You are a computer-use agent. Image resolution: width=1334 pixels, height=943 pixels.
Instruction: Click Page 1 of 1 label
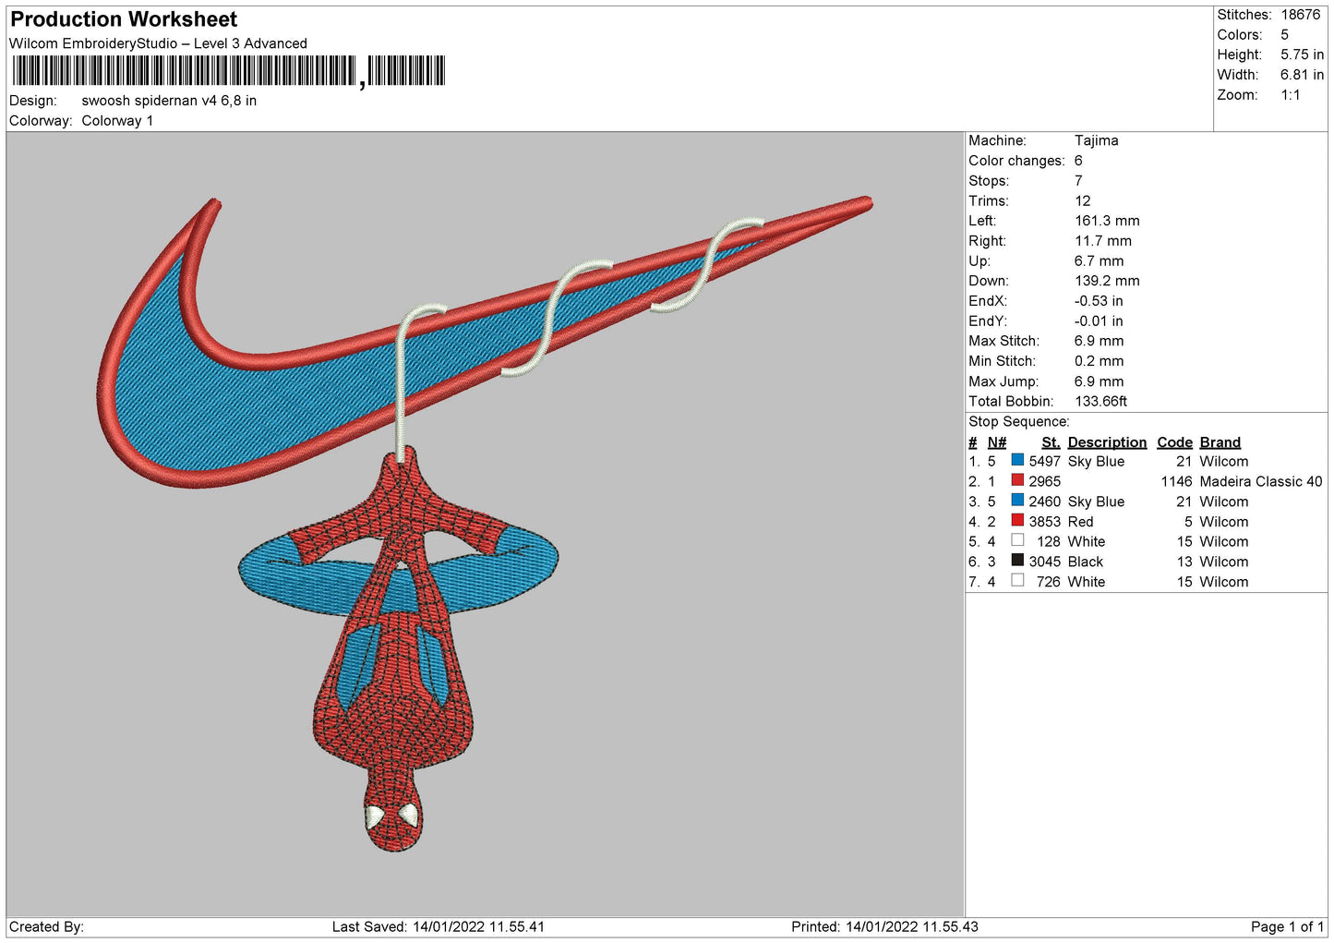[x=1289, y=925]
